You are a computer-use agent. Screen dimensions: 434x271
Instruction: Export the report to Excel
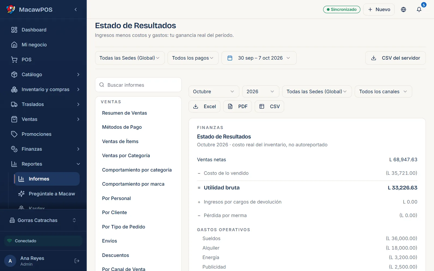point(204,107)
